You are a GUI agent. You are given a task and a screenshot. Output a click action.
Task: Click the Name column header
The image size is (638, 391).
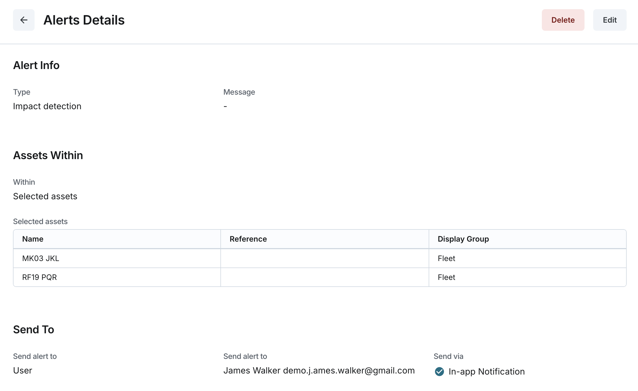(x=33, y=239)
